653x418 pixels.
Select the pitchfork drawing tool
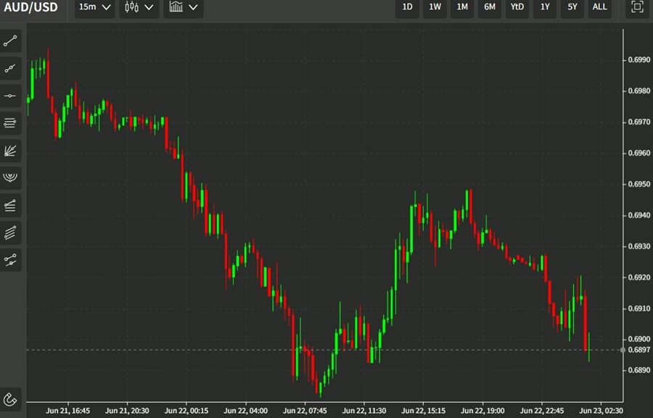coord(10,260)
